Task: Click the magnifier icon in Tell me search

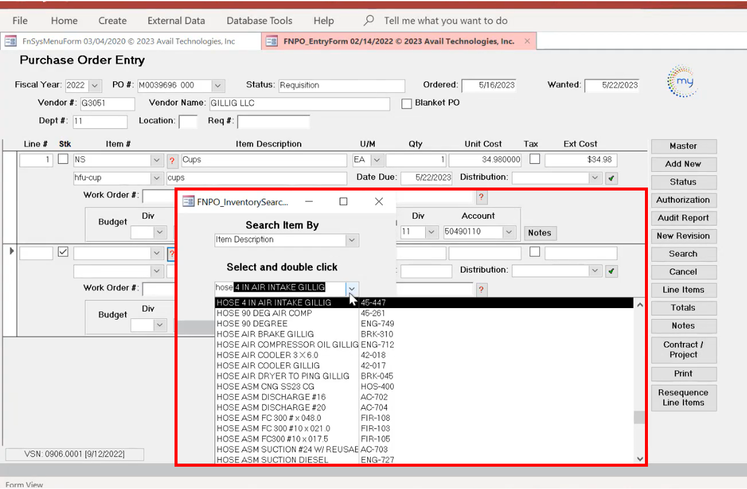Action: pyautogui.click(x=368, y=21)
